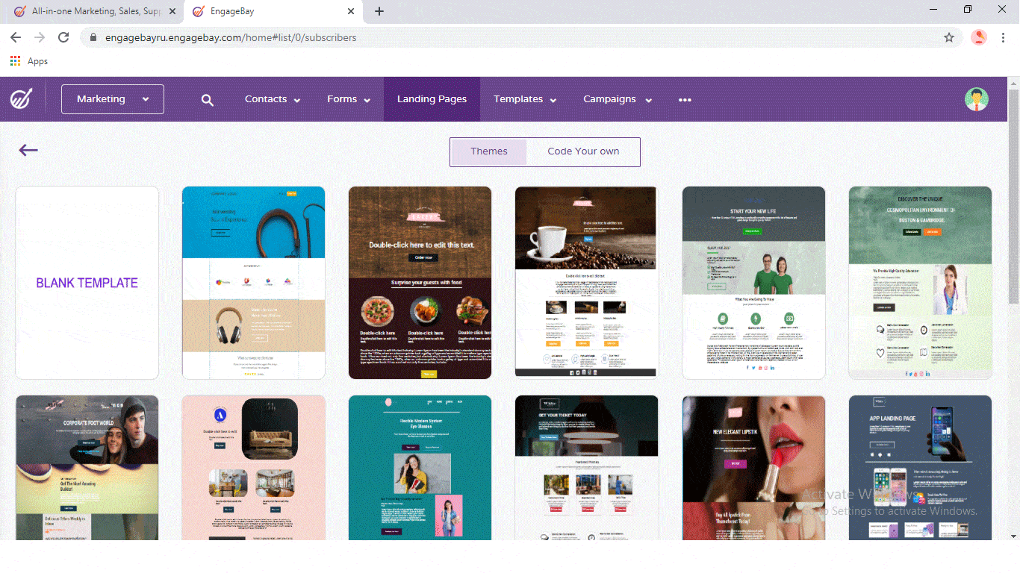
Task: Select the Themes option in the segmented toggle
Action: [x=488, y=151]
